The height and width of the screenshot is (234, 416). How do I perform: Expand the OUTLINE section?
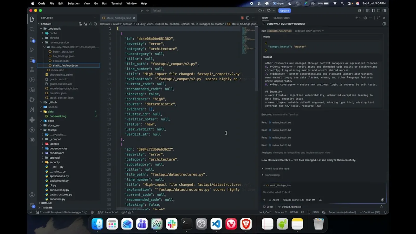(46, 203)
